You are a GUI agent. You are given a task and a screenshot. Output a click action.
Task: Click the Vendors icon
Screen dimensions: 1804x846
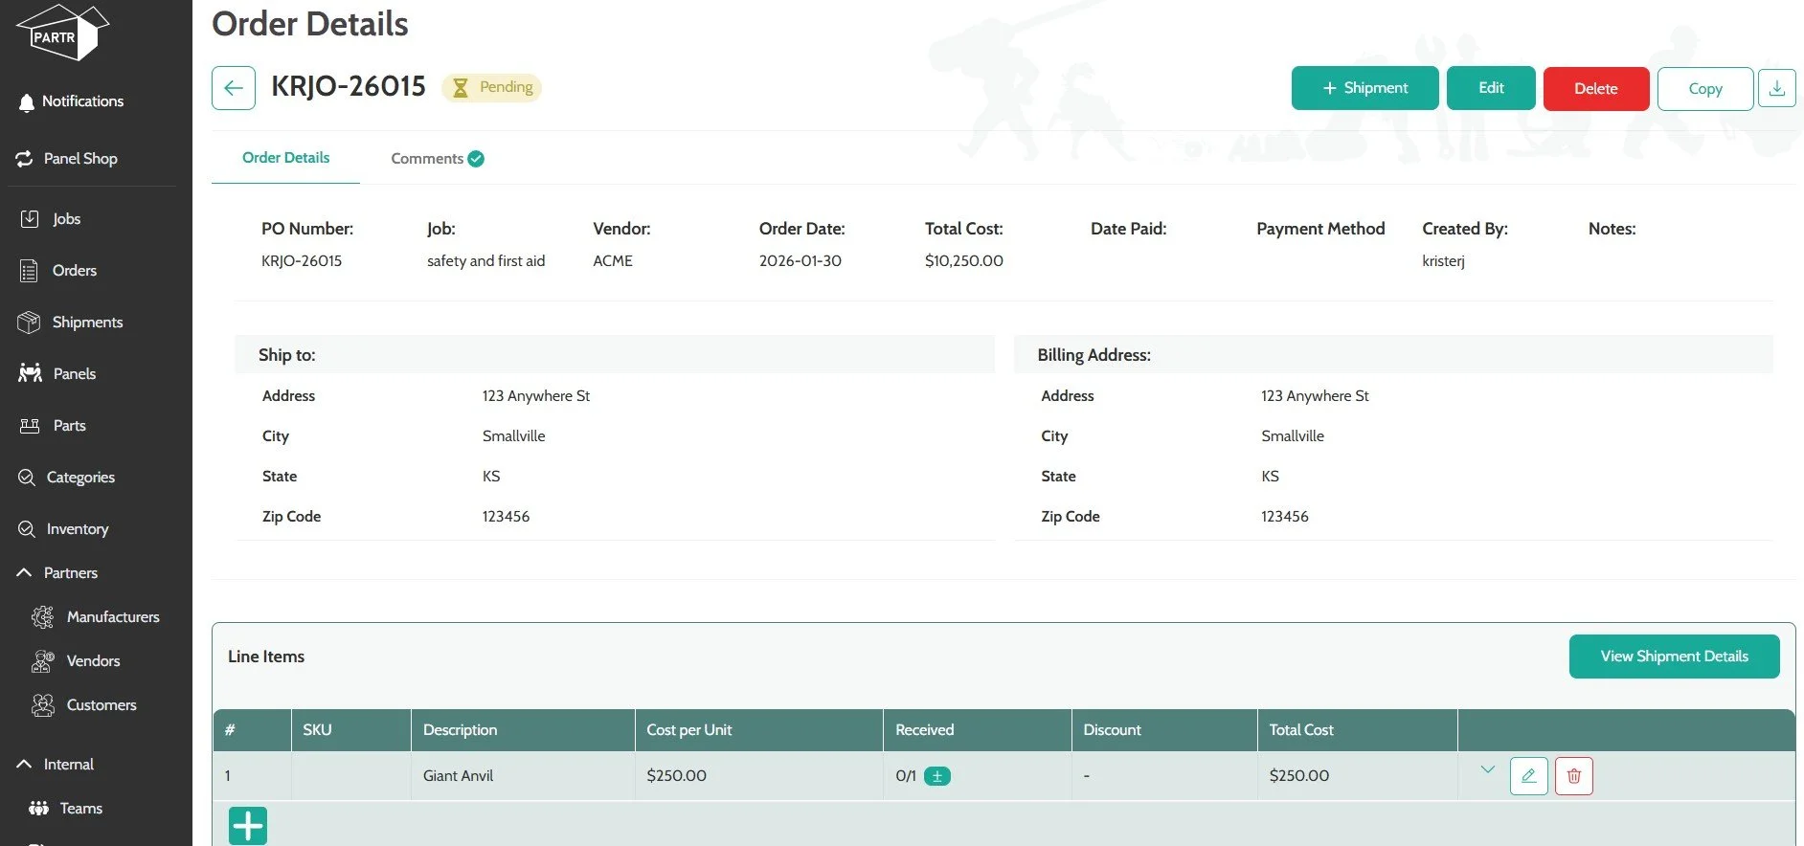42,661
